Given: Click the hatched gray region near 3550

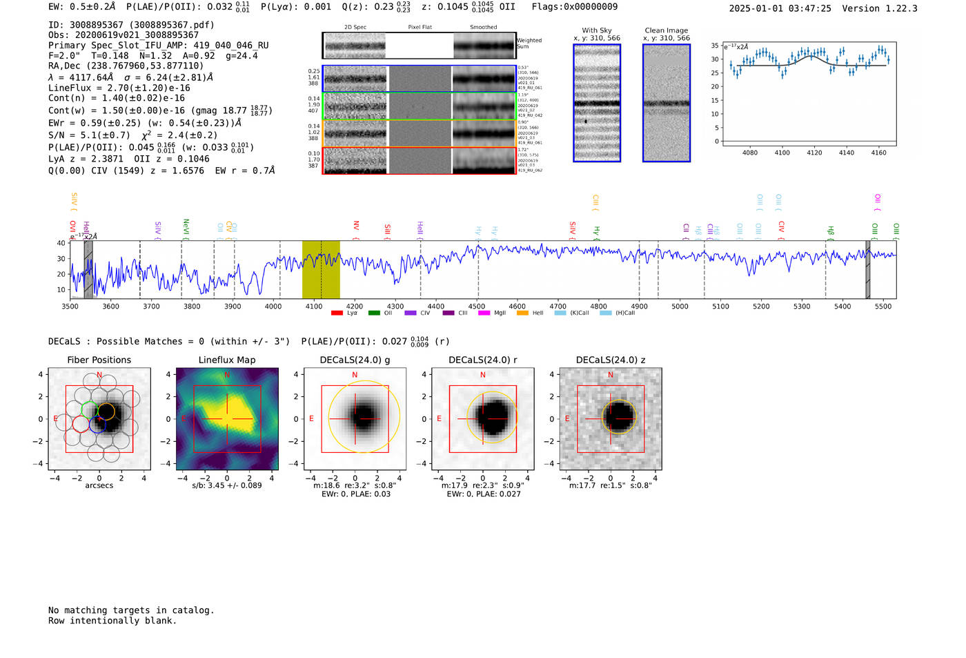Looking at the screenshot, I should (x=88, y=270).
